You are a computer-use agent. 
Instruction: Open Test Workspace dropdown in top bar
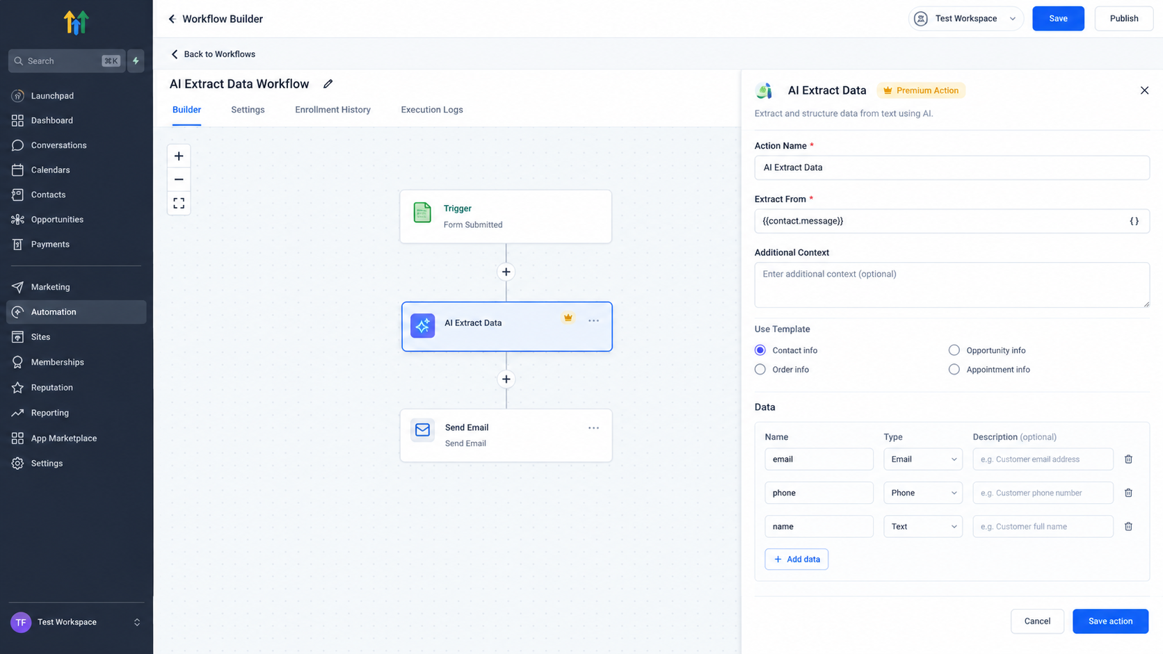click(965, 19)
